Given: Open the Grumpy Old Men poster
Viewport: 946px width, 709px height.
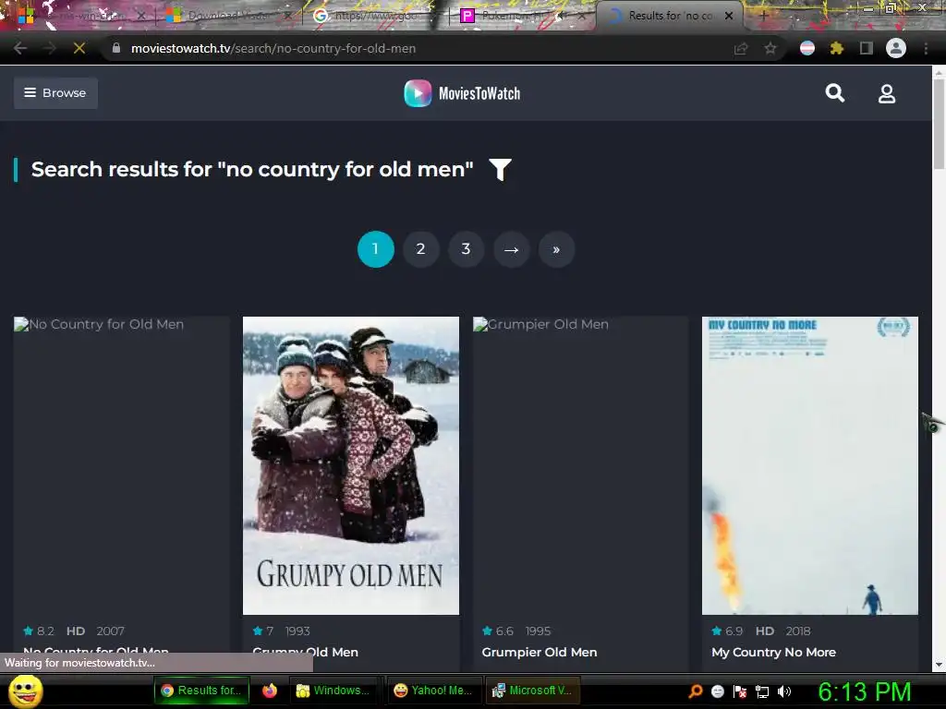Looking at the screenshot, I should tap(350, 465).
